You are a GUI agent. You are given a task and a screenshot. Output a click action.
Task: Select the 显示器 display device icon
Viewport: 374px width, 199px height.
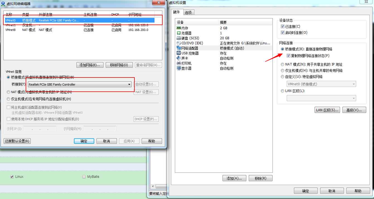[x=179, y=68]
